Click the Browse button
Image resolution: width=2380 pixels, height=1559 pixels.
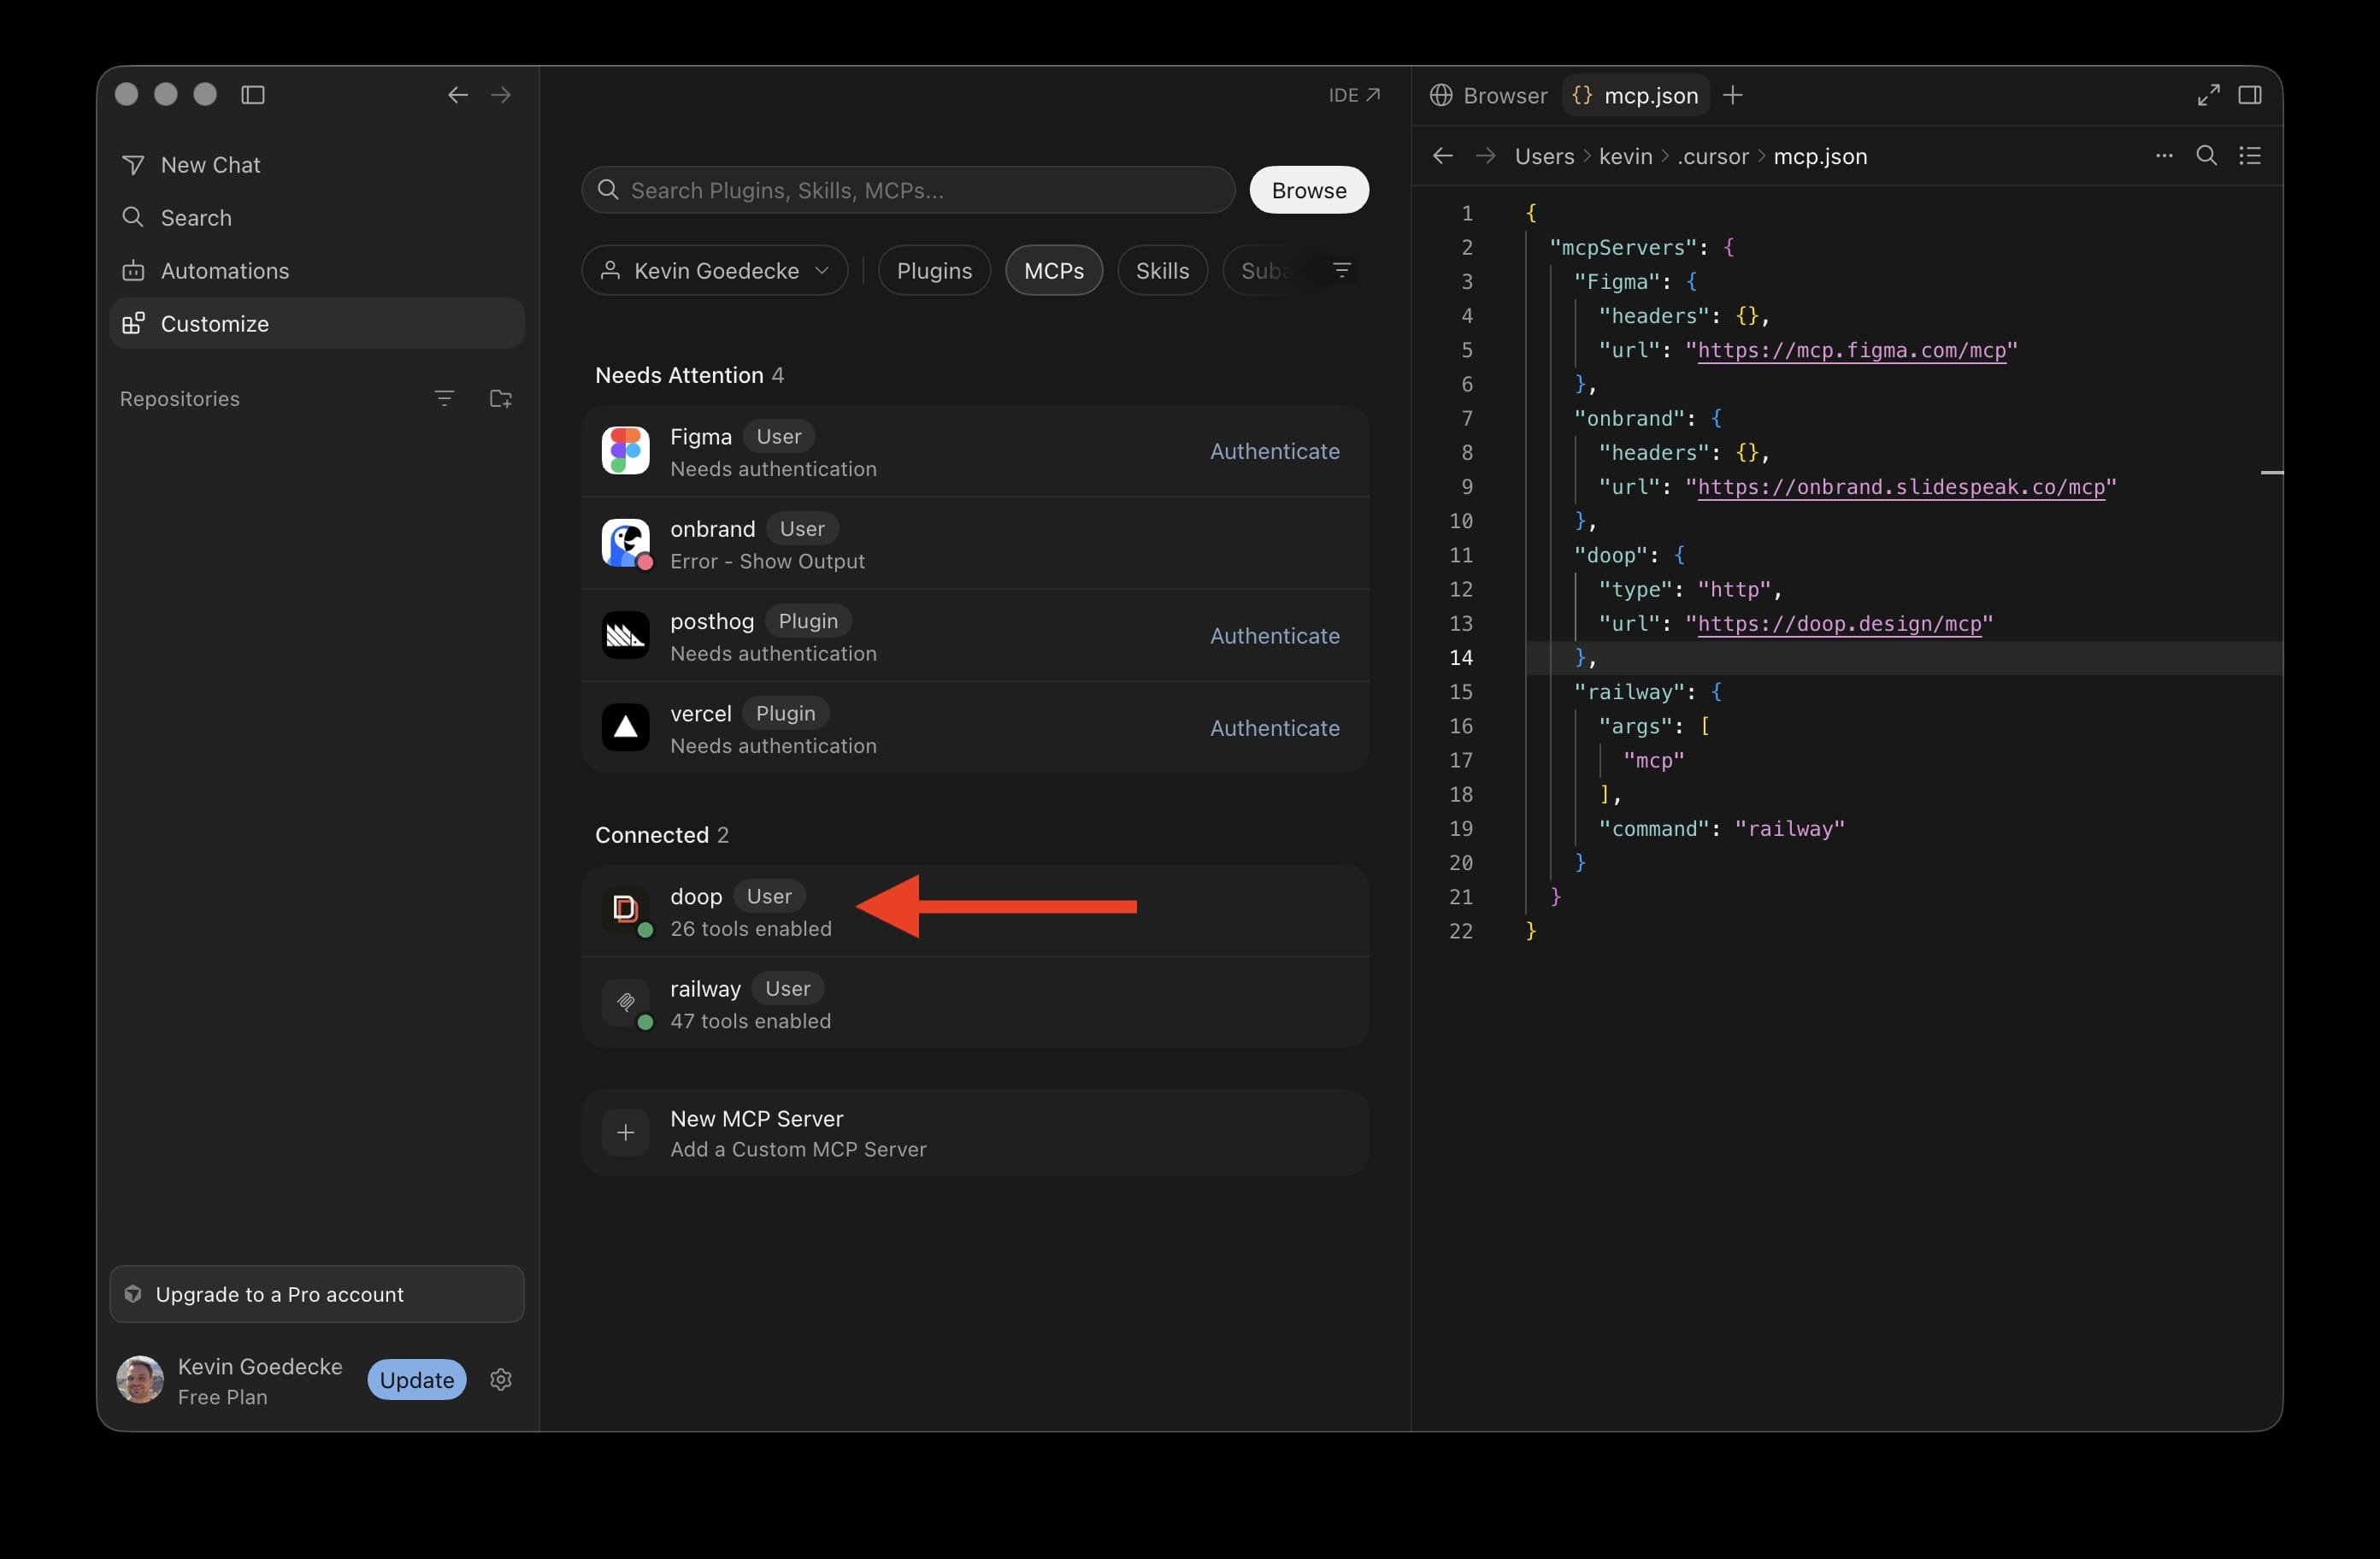[x=1309, y=190]
